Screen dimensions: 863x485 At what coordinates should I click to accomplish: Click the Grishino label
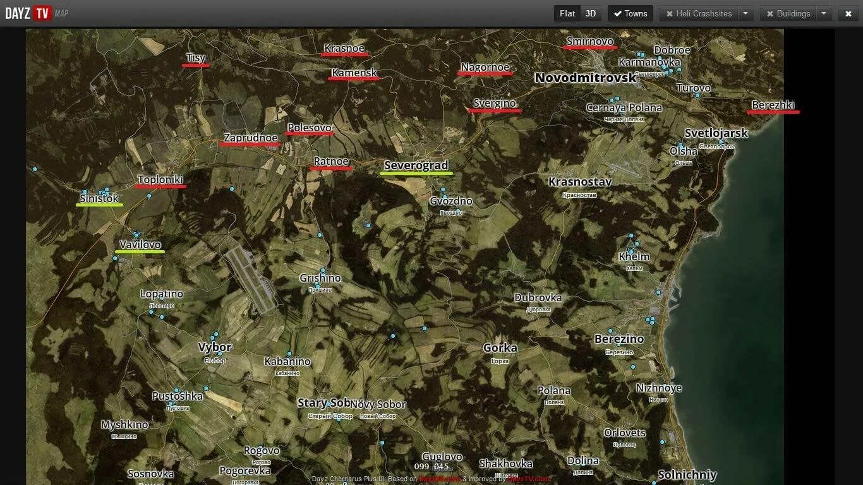tap(320, 278)
